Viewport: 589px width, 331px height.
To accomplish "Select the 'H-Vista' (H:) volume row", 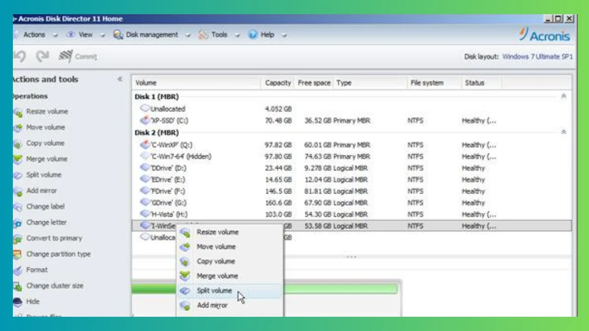I will [x=352, y=214].
